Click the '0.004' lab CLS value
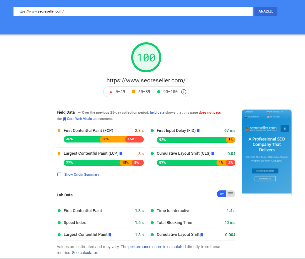 click(230, 235)
